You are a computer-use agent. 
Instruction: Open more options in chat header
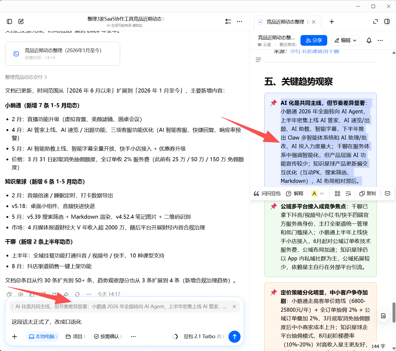[239, 21]
